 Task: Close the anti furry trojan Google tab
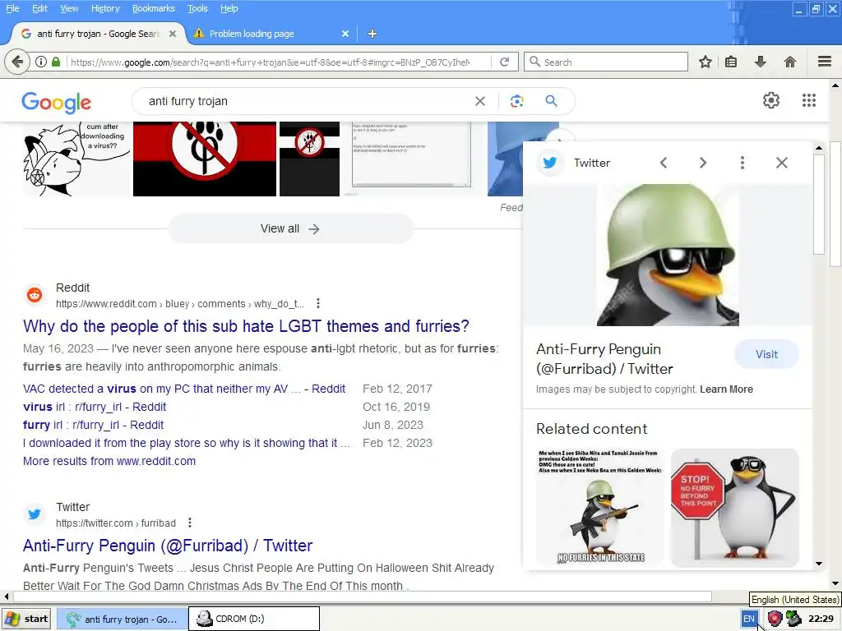click(173, 34)
